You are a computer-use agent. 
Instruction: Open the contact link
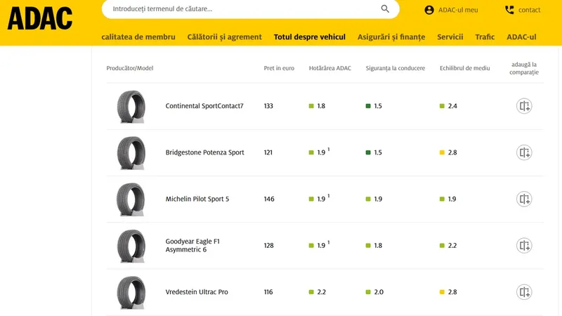click(x=530, y=10)
